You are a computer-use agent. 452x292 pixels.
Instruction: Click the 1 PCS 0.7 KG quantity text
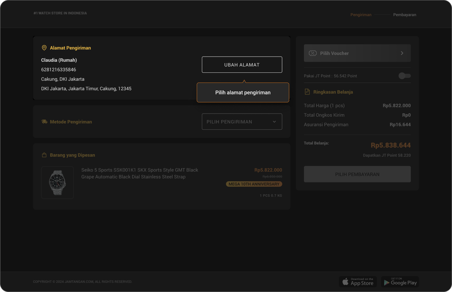click(x=271, y=196)
